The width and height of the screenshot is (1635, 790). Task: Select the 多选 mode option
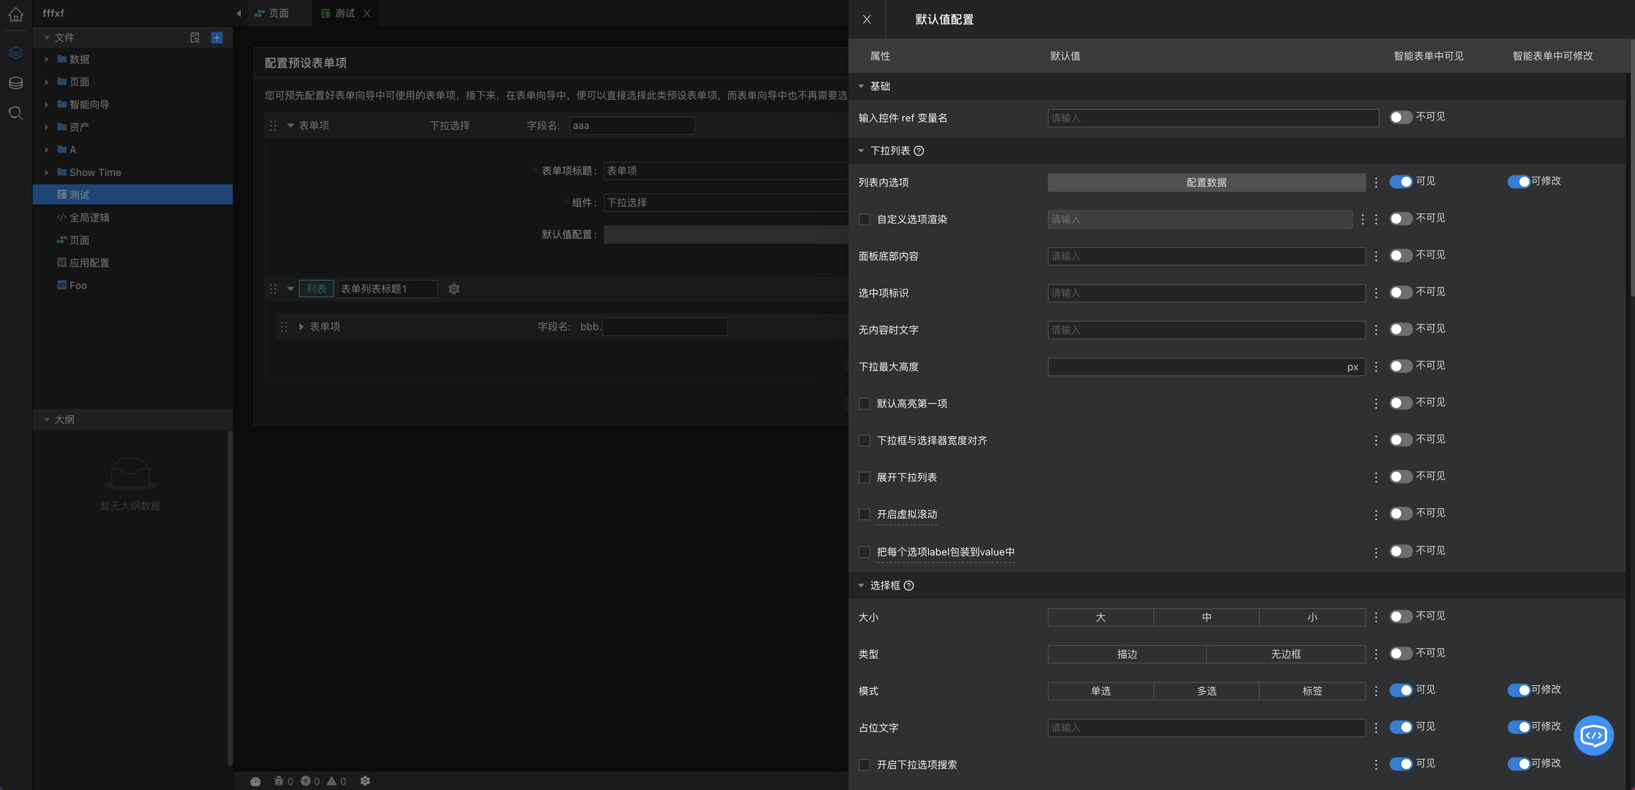[x=1206, y=691]
